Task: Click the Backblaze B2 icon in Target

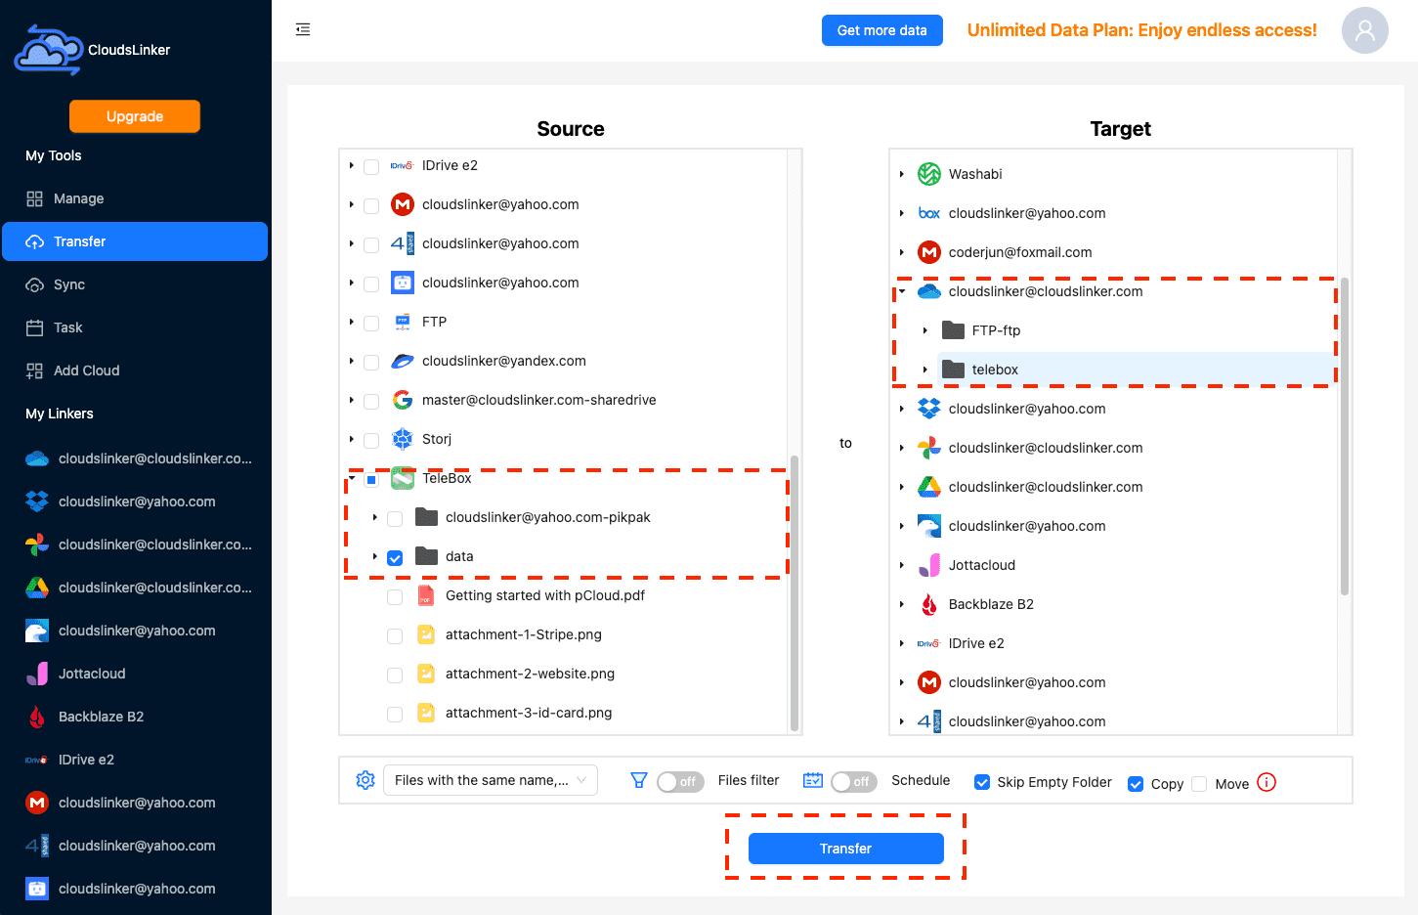Action: pyautogui.click(x=929, y=604)
